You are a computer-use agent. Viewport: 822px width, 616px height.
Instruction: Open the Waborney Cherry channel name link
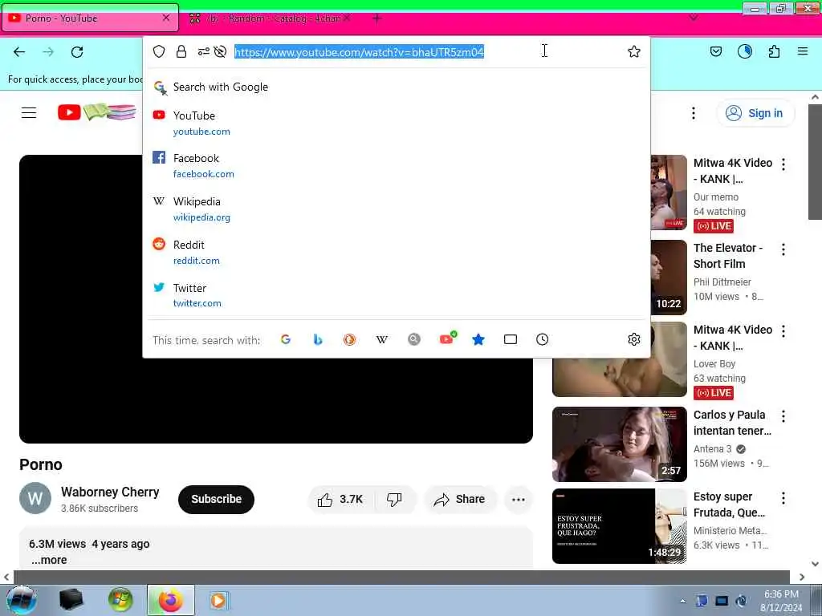pos(110,492)
